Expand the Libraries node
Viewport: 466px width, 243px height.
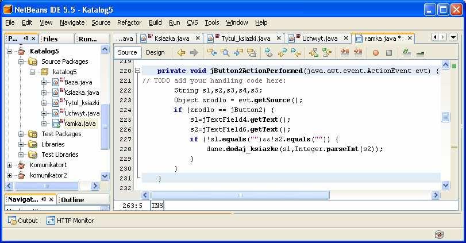tap(21, 144)
